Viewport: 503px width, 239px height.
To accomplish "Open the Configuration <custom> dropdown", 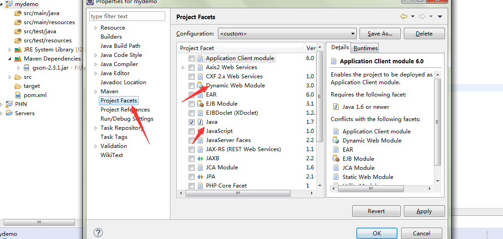I will pyautogui.click(x=287, y=34).
